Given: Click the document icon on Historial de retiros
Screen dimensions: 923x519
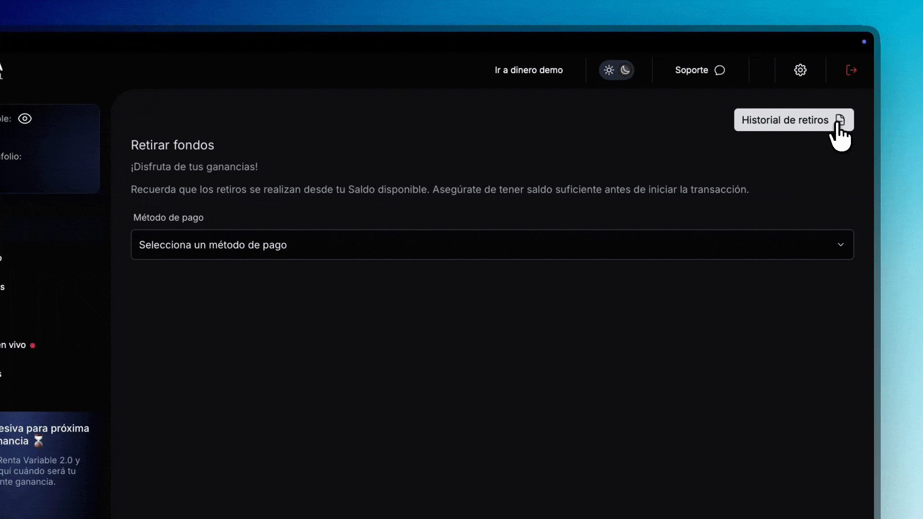Looking at the screenshot, I should tap(841, 120).
